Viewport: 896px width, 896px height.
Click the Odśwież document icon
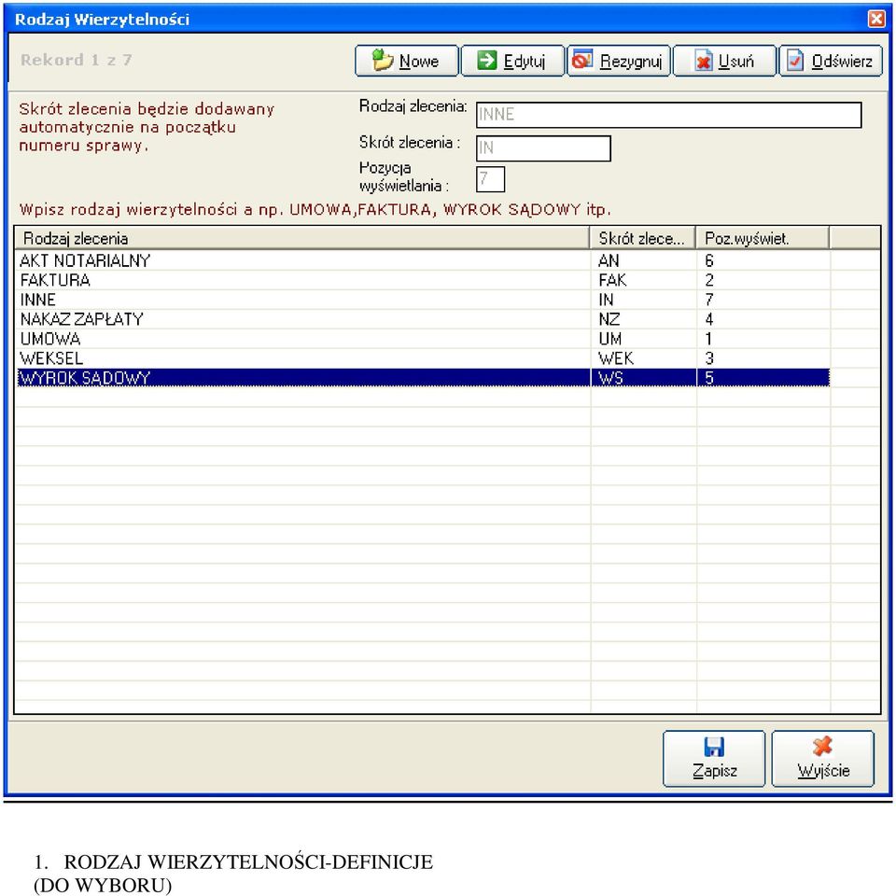pyautogui.click(x=795, y=61)
